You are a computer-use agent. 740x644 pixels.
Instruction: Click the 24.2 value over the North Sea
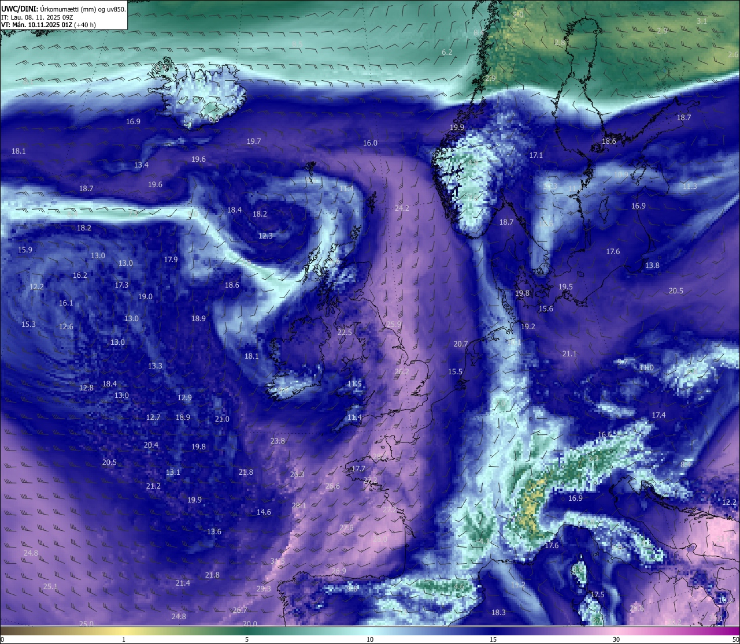pyautogui.click(x=402, y=208)
